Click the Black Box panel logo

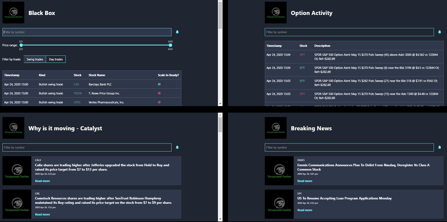(13, 13)
